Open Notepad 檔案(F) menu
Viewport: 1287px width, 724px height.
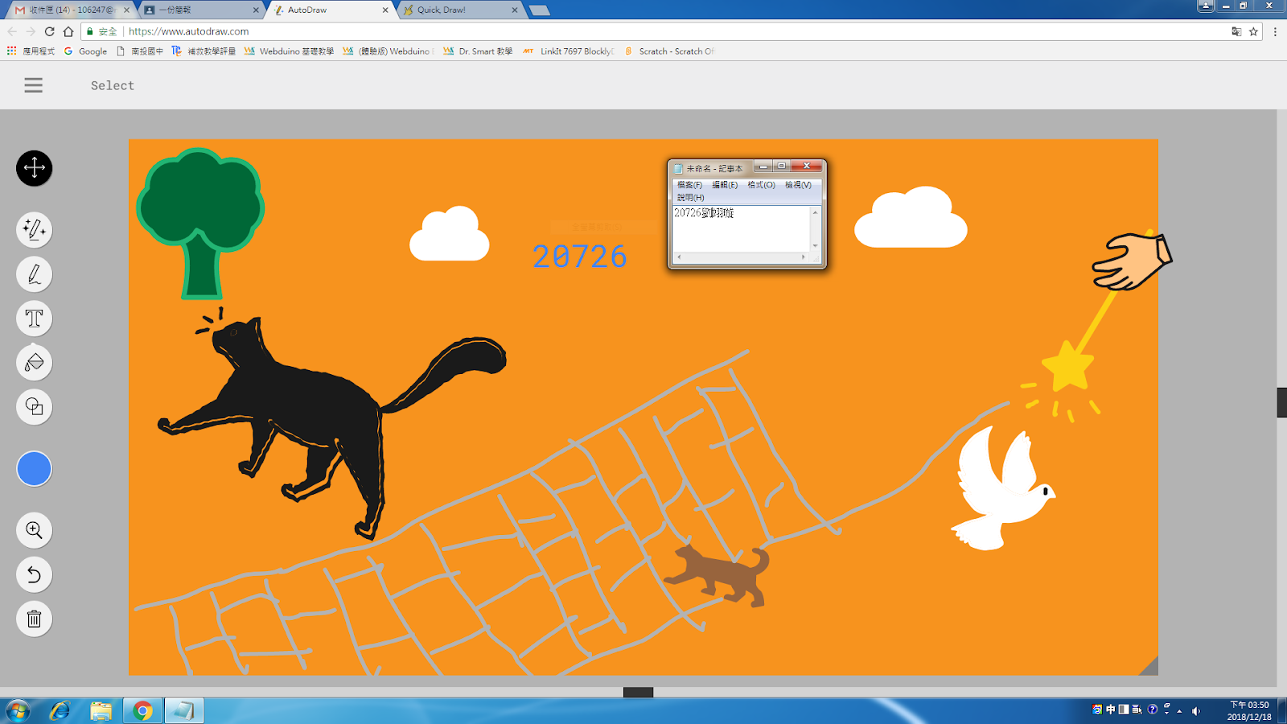689,185
